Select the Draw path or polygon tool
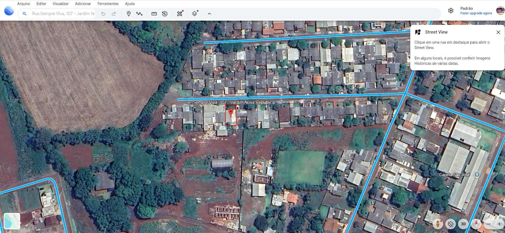The image size is (505, 233). [x=139, y=14]
